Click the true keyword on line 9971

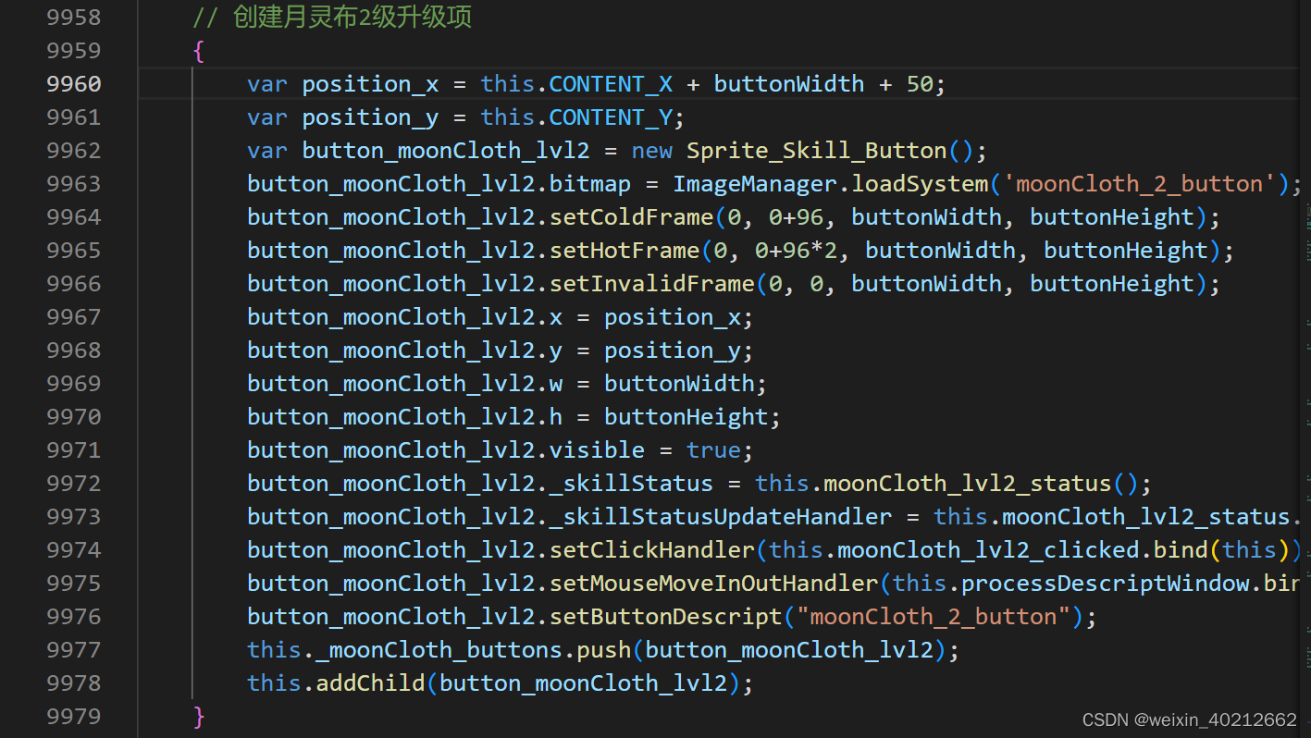pos(713,450)
